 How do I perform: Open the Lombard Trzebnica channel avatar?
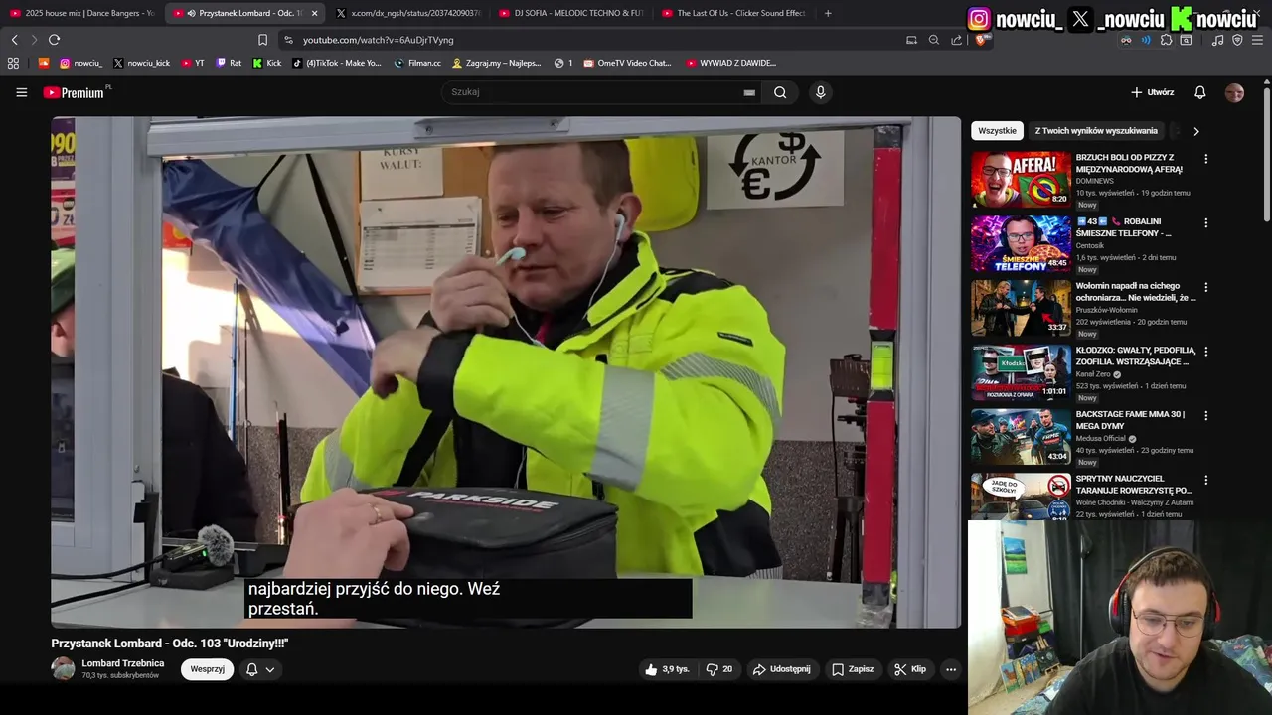coord(63,668)
